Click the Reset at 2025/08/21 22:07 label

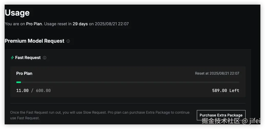point(217,73)
